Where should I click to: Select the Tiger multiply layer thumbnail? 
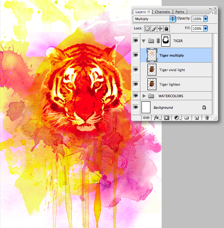coord(152,55)
